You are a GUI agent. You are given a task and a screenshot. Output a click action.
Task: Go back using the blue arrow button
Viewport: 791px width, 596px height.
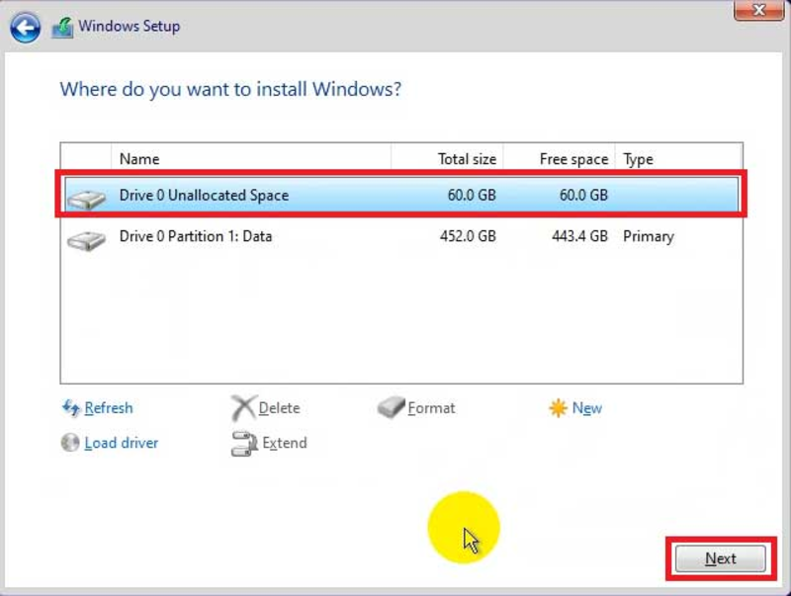tap(25, 28)
